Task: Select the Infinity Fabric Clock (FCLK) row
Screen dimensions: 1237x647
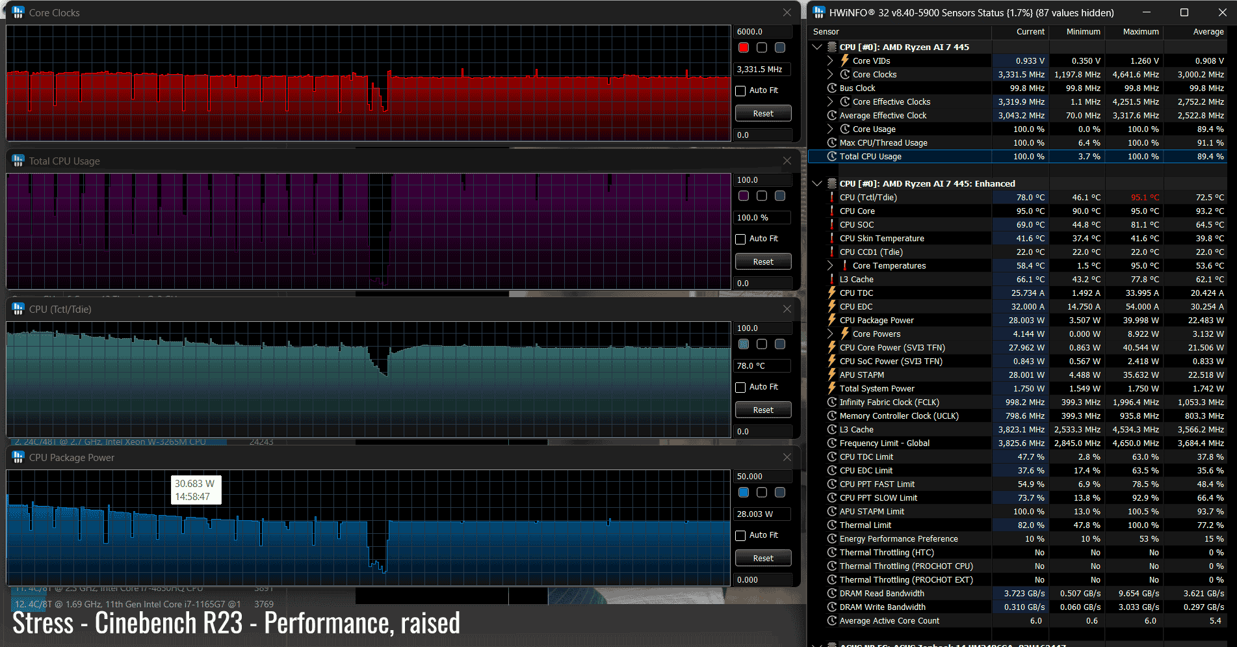Action: point(1018,402)
